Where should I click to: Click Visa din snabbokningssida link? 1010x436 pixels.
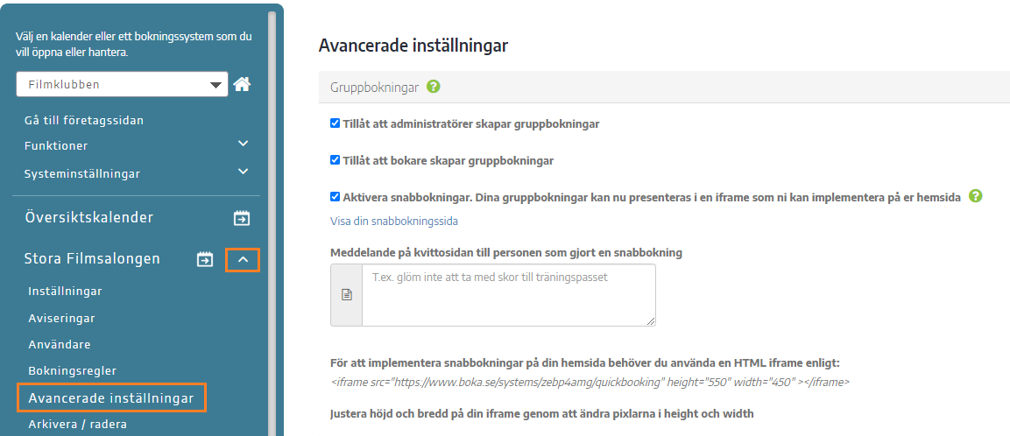[394, 222]
